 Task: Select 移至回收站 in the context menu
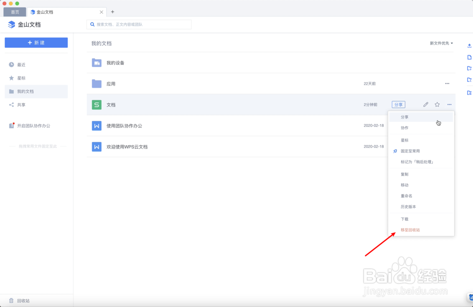421,230
